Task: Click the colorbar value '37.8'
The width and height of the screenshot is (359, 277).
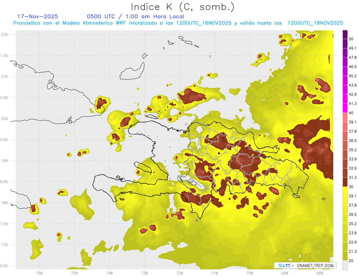Action: point(353,131)
